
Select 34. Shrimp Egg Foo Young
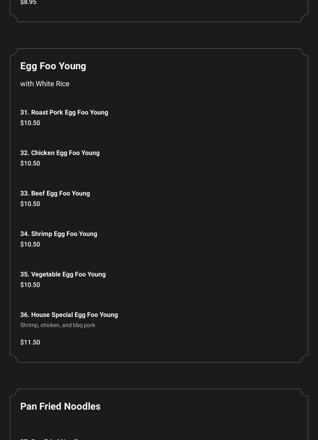(x=59, y=234)
